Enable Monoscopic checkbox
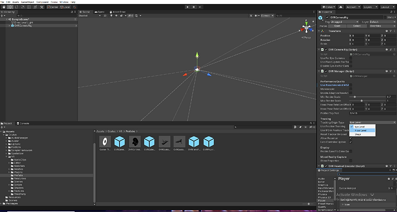This screenshot has height=212, width=397. 351,89
